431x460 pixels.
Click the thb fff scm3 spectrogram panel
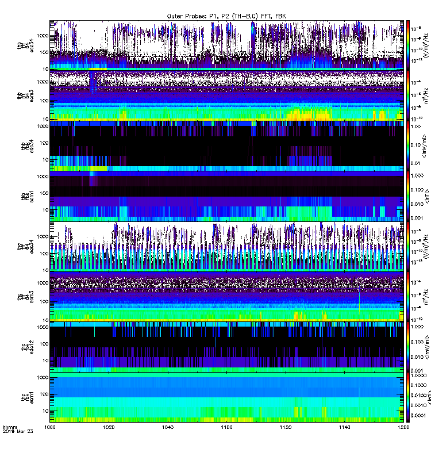click(226, 95)
